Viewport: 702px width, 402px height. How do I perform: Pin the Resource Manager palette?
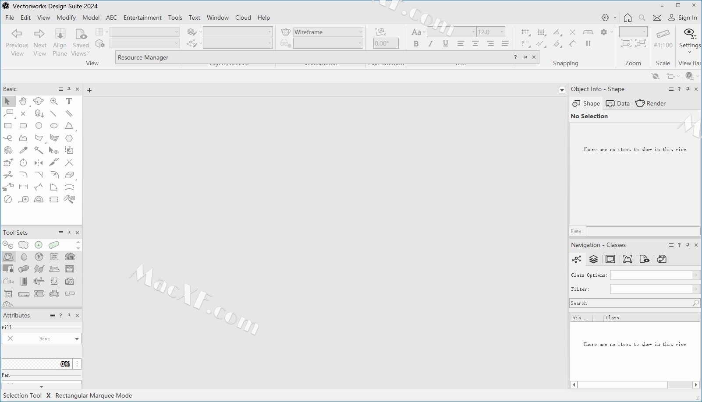(525, 57)
